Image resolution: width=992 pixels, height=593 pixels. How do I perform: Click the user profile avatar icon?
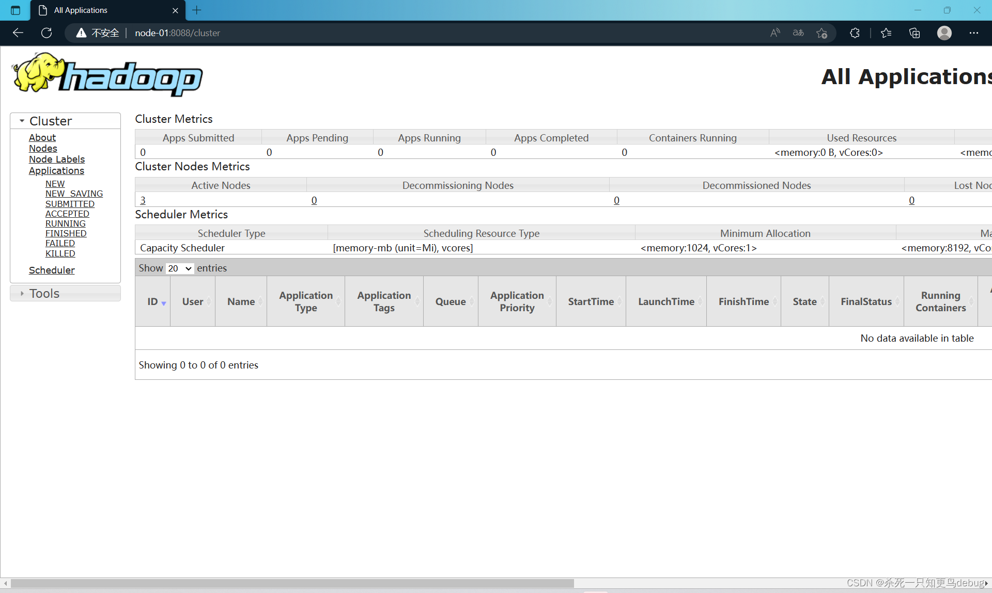click(944, 33)
